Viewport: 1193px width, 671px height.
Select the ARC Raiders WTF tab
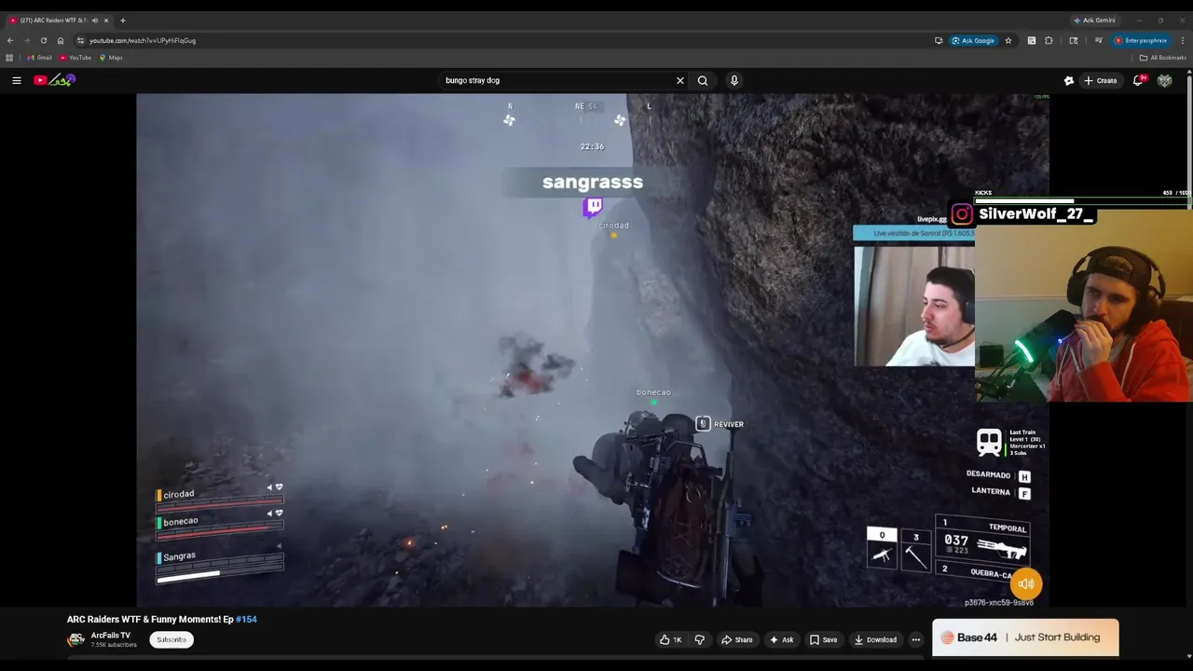pos(58,20)
